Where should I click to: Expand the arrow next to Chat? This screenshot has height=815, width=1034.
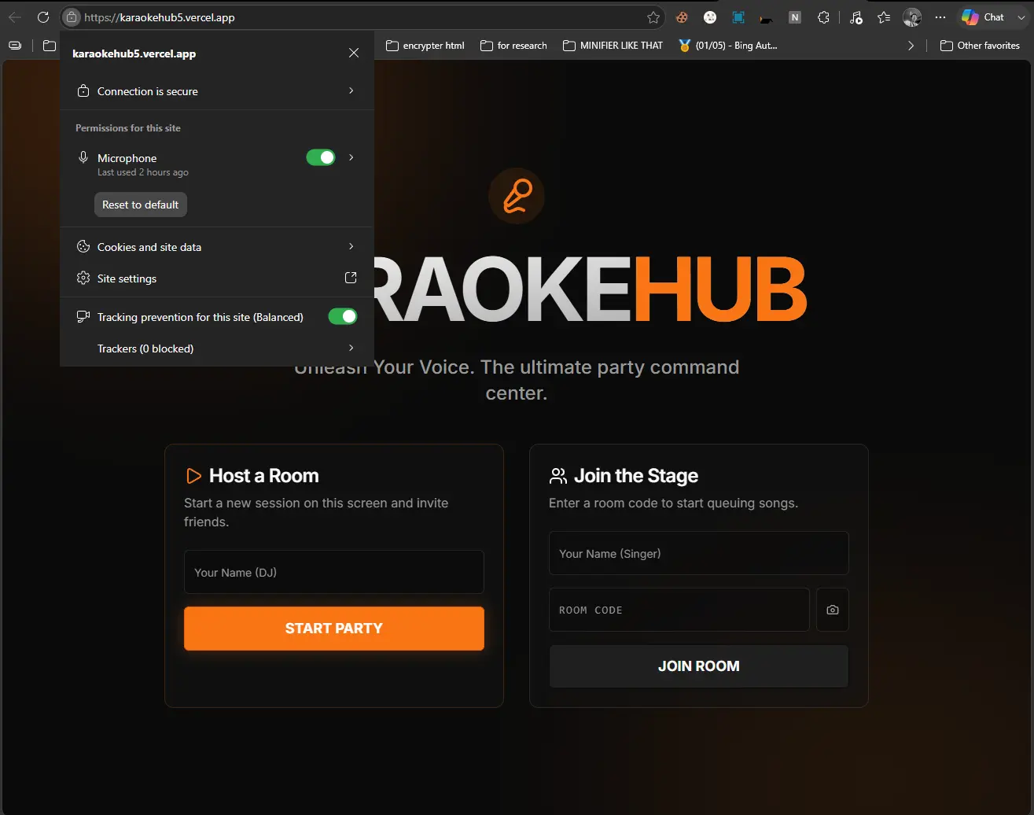point(1021,17)
